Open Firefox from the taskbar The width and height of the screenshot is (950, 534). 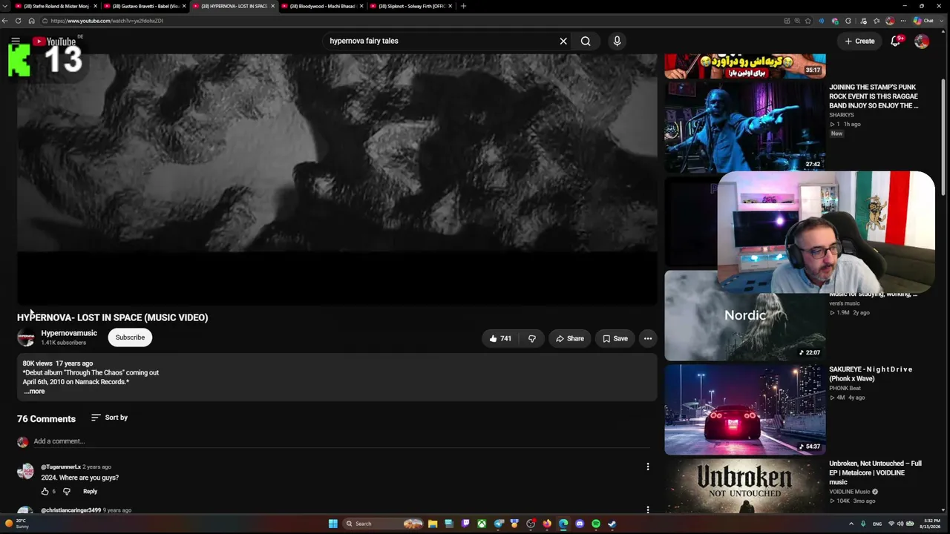(x=547, y=524)
